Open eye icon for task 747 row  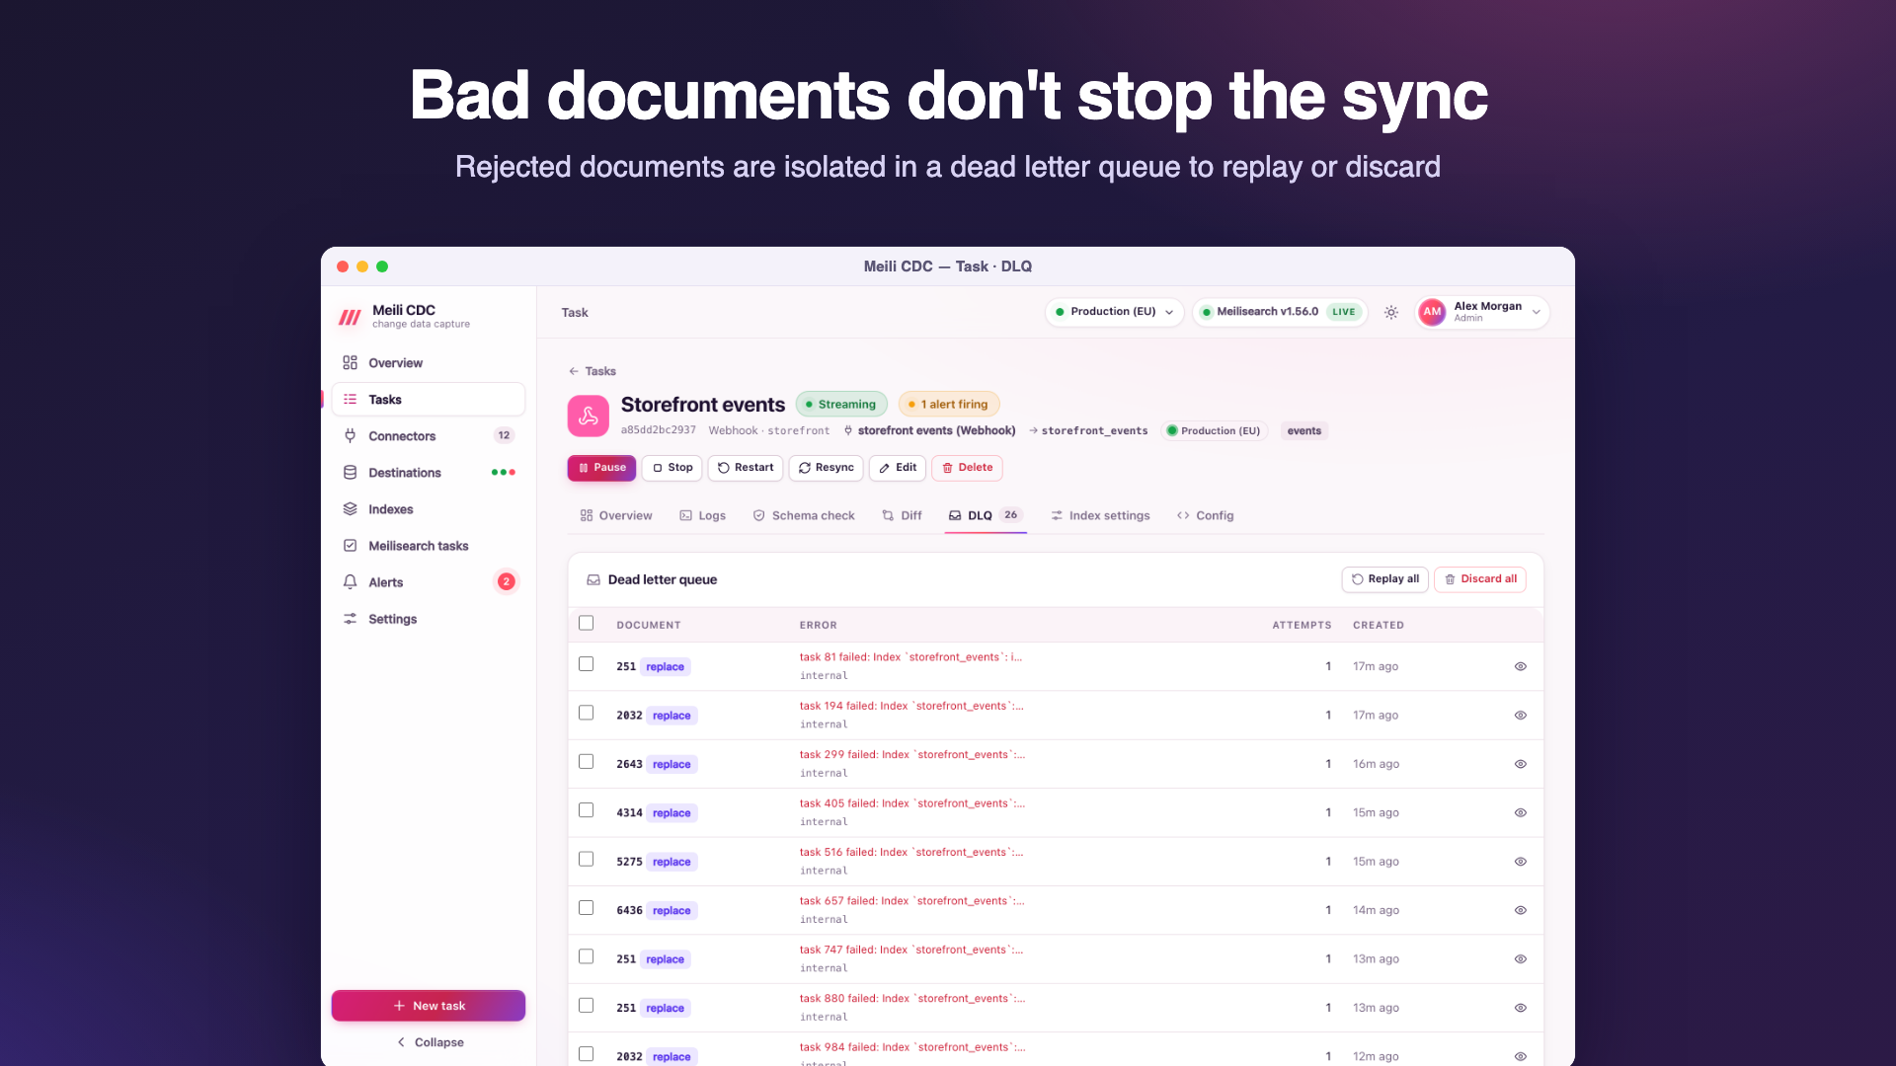click(x=1520, y=959)
